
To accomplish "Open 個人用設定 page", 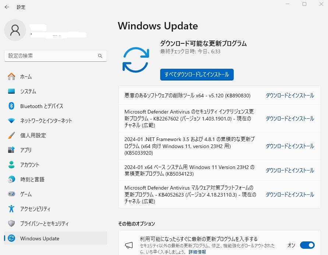I will (56, 135).
